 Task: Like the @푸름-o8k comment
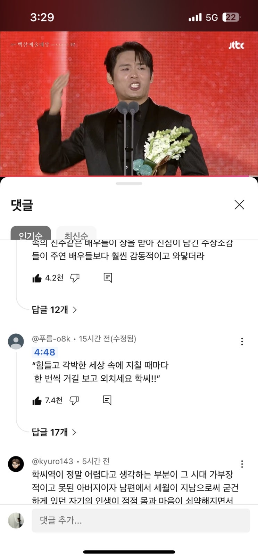(x=37, y=401)
